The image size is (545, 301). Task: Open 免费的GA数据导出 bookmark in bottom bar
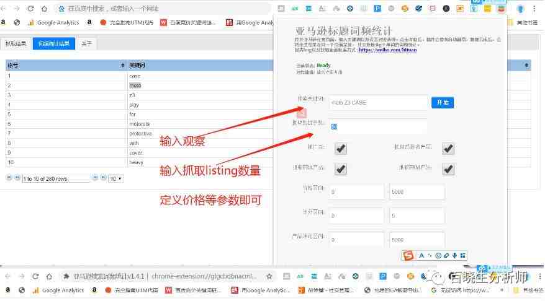pos(393,290)
